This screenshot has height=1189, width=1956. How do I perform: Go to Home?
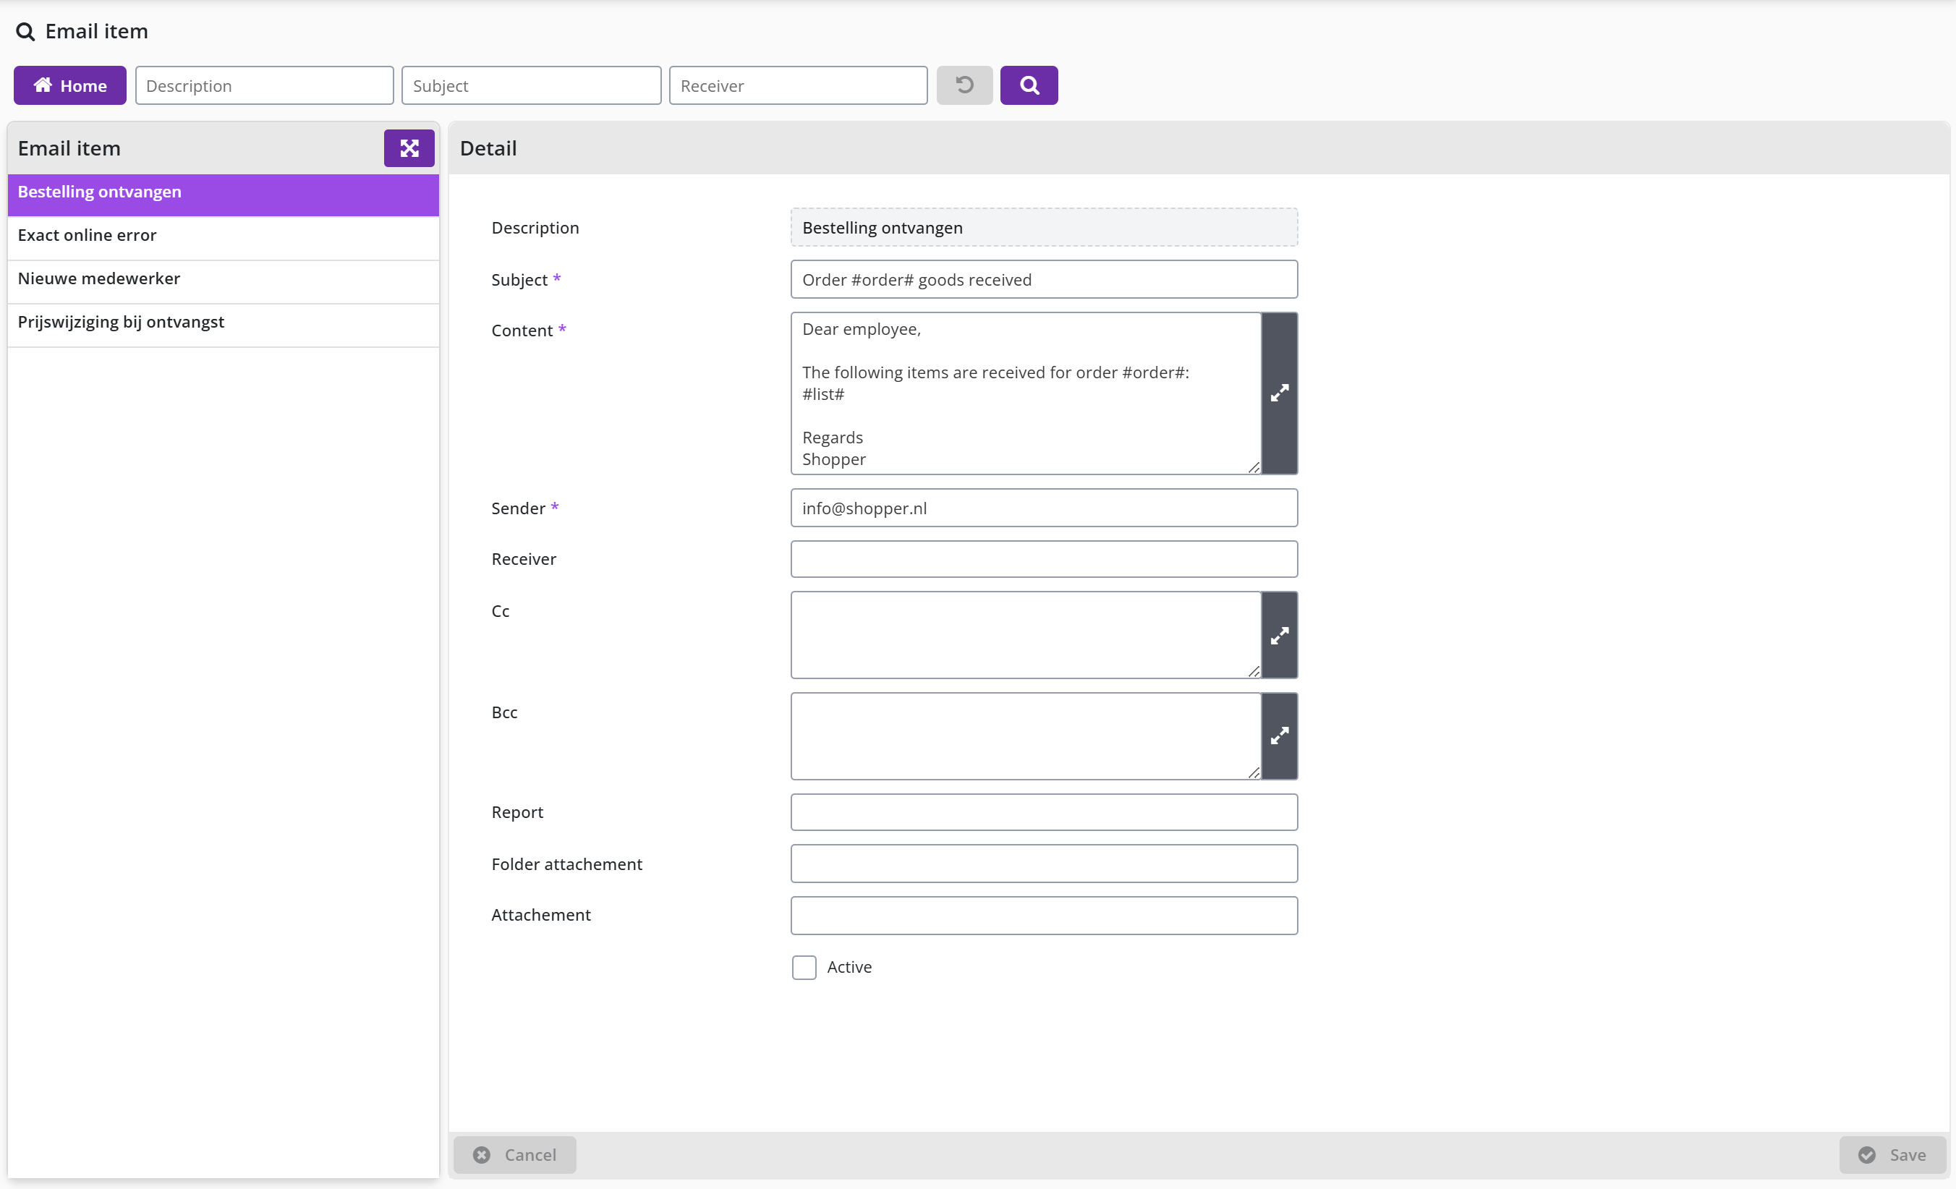coord(70,85)
